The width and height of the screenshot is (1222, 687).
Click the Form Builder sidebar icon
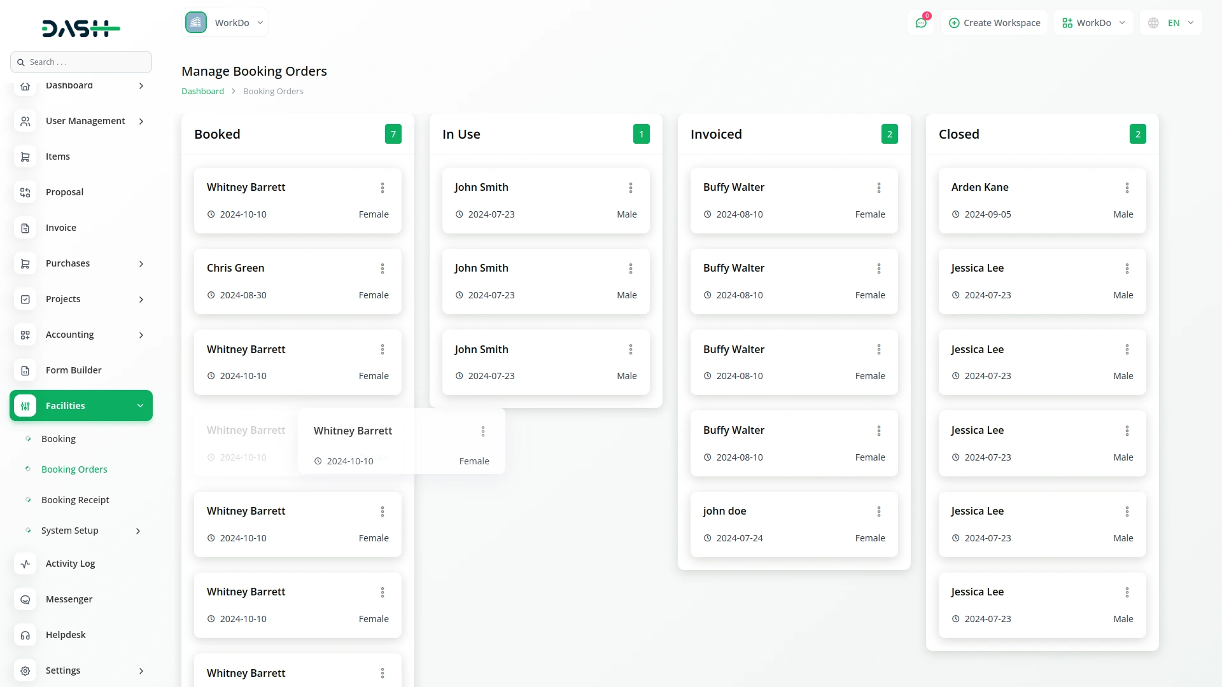click(x=25, y=370)
